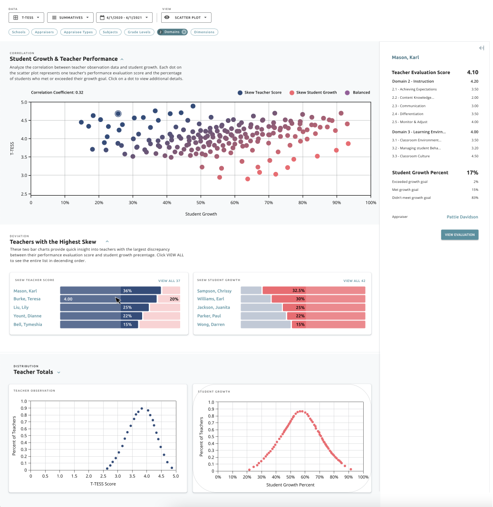The image size is (493, 507).
Task: Click the grid icon in T-TESS selector
Action: 16,18
